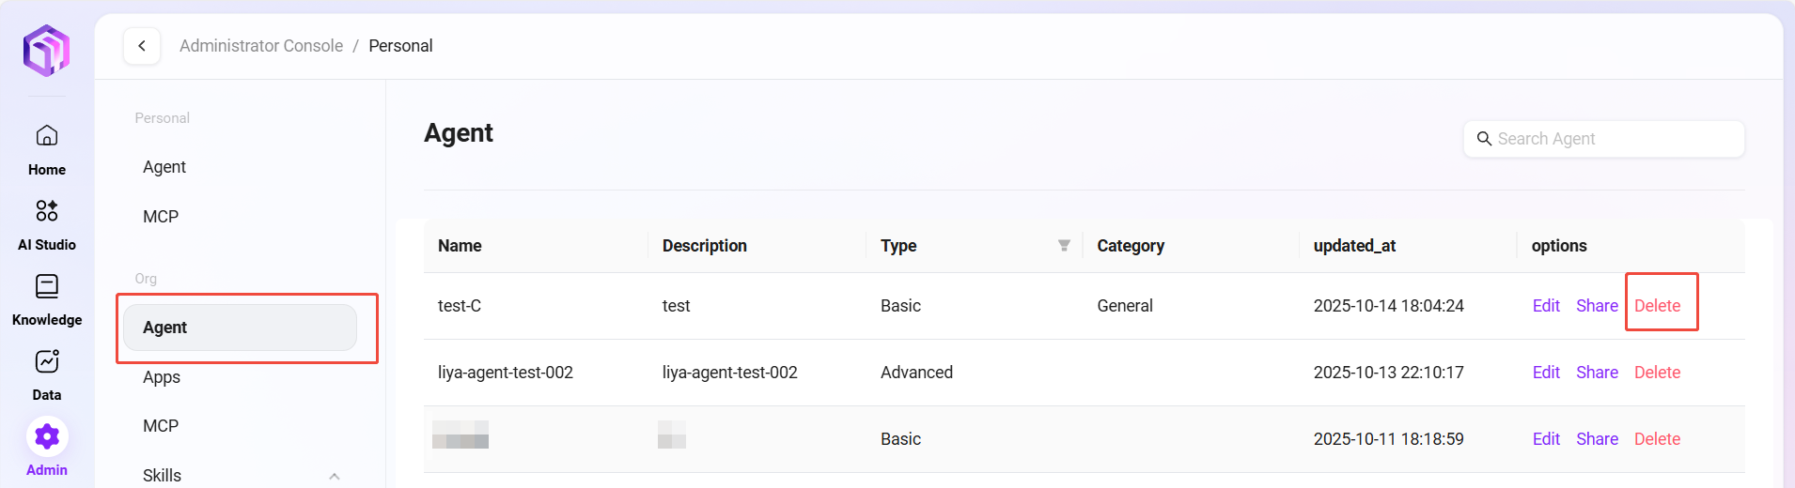Share the liya-agent-test-002 agent

point(1597,373)
